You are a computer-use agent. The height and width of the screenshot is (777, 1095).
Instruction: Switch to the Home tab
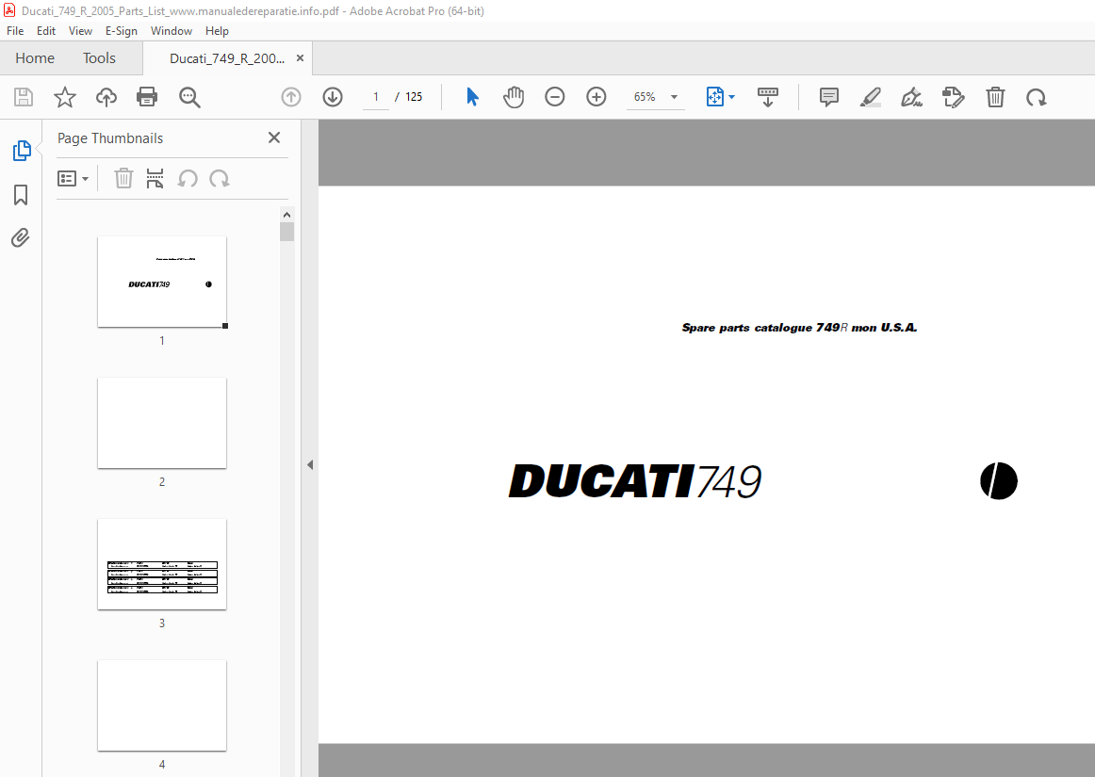point(35,58)
